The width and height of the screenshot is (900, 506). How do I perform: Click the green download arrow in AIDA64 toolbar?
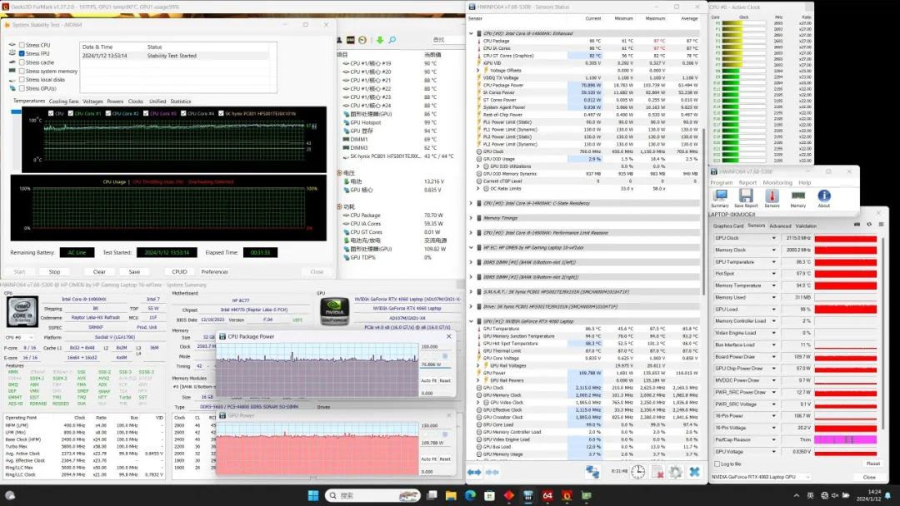[x=379, y=40]
